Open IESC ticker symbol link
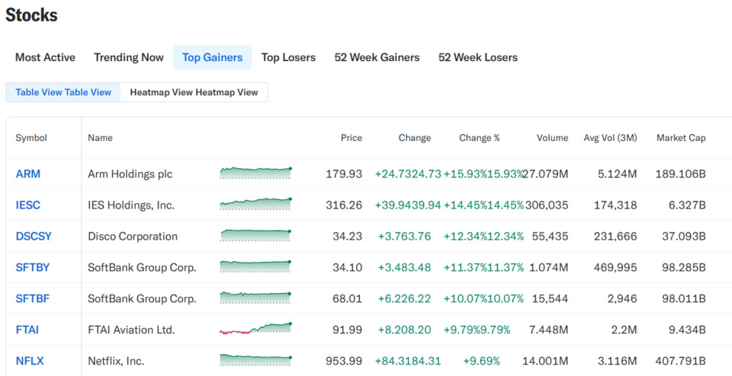The image size is (732, 376). pos(28,205)
